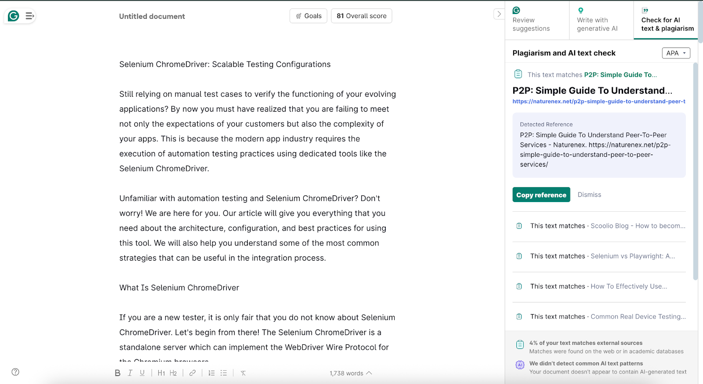
Task: Click the 'This text matches P2P' label
Action: (592, 75)
